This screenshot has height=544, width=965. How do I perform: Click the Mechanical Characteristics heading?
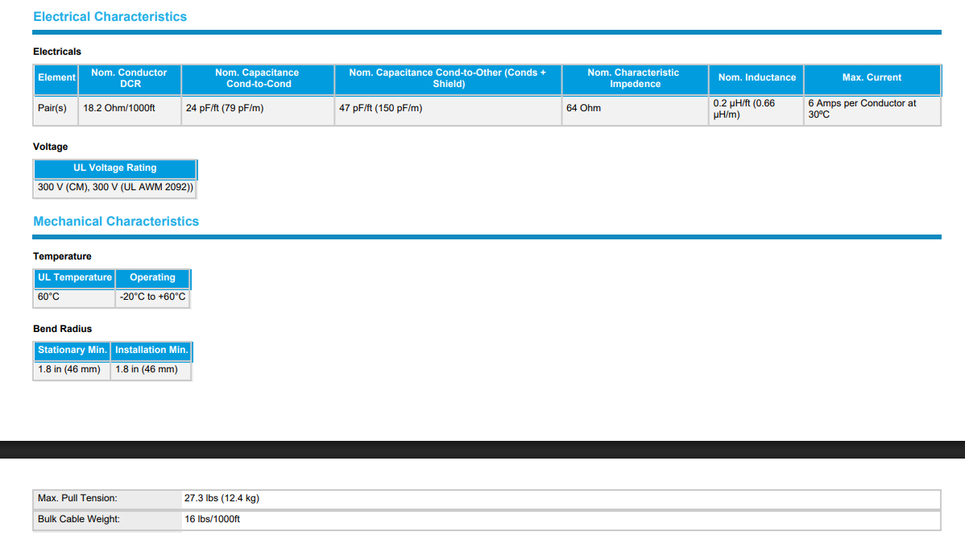pos(116,221)
